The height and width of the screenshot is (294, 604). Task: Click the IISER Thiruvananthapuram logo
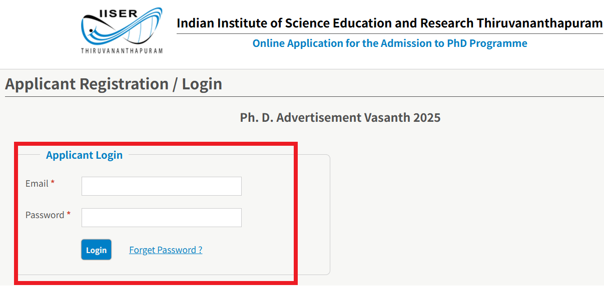(x=122, y=30)
